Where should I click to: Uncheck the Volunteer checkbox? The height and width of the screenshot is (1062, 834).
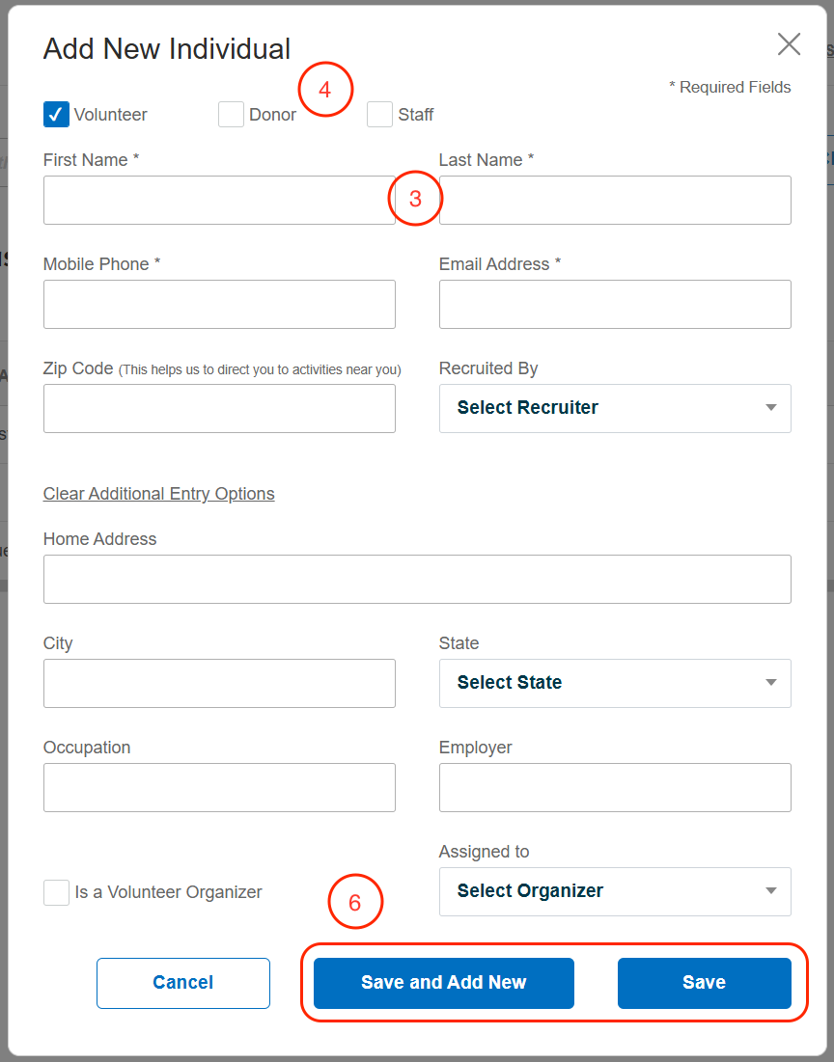[56, 115]
